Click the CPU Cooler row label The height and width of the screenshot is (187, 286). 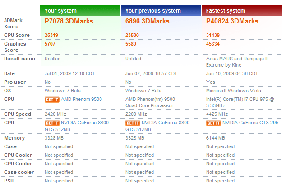[x=18, y=155]
